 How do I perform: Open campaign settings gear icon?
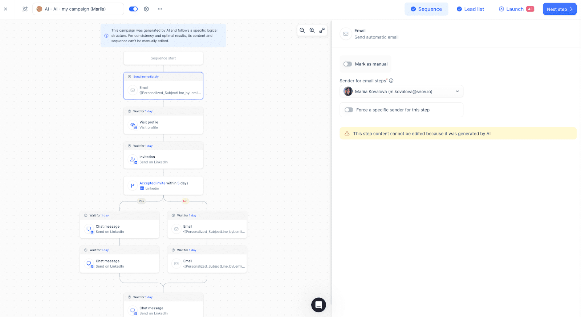click(146, 9)
